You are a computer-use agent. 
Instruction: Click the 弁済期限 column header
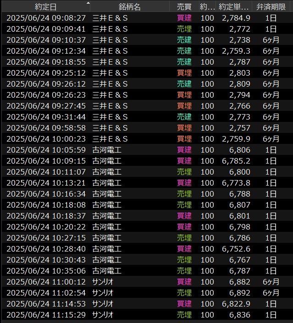pyautogui.click(x=271, y=7)
